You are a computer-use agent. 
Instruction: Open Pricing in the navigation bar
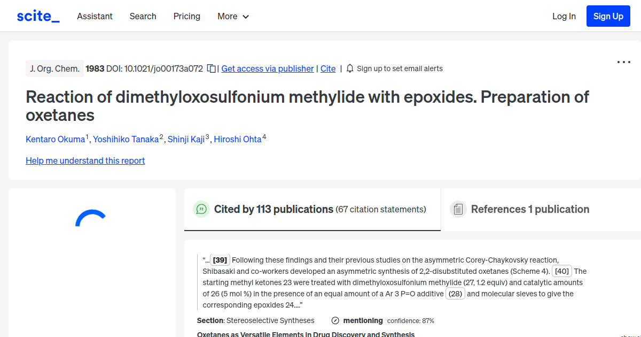pyautogui.click(x=186, y=16)
